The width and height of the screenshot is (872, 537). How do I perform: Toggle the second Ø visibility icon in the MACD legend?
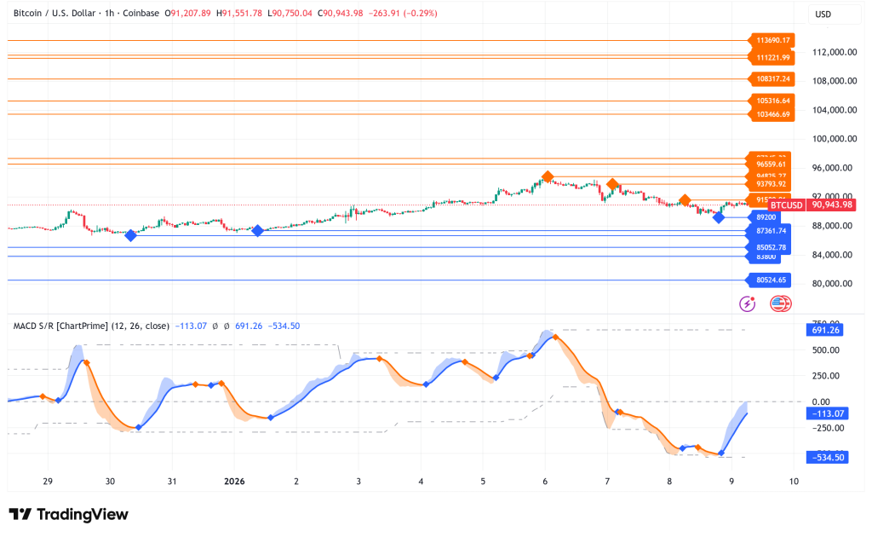click(x=227, y=326)
